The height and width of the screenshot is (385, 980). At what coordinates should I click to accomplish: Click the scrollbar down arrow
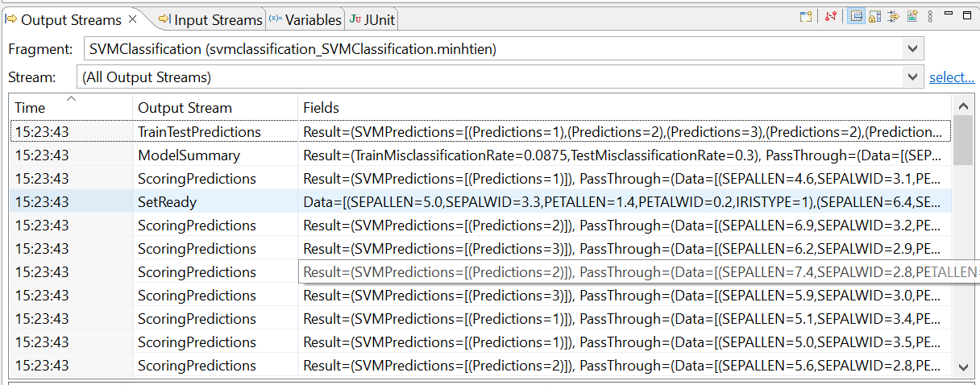coord(963,367)
